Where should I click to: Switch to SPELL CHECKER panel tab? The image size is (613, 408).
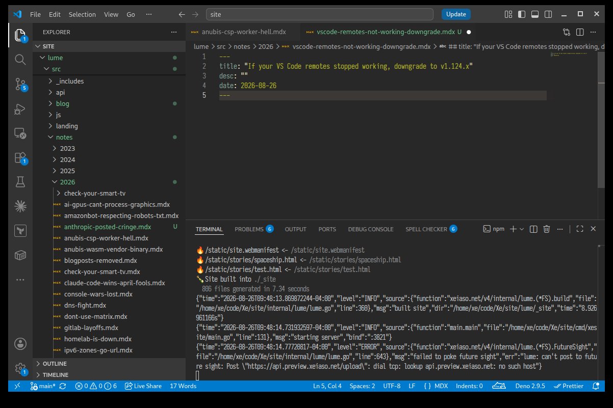(431, 229)
